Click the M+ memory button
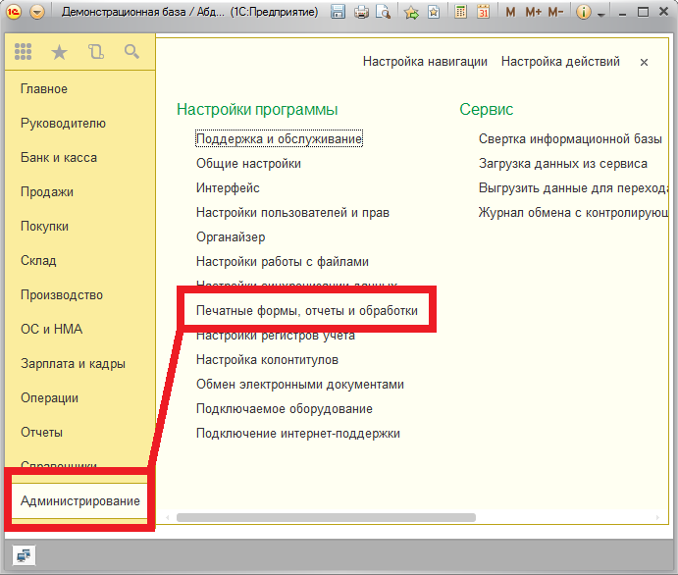Screen dimensions: 678x575 tap(533, 13)
